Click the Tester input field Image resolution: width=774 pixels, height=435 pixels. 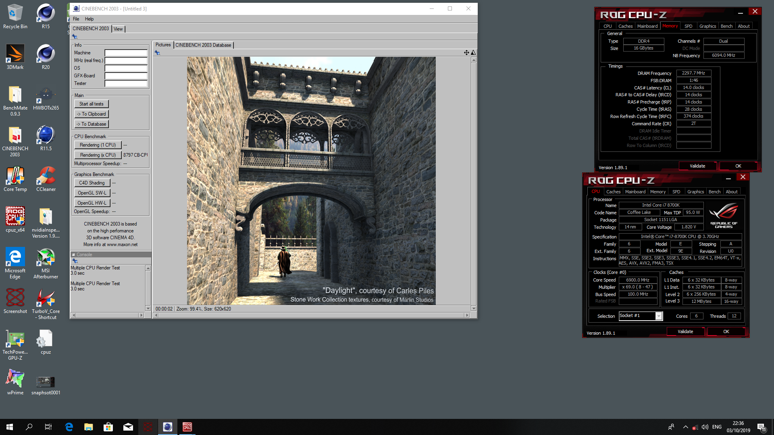(x=126, y=83)
